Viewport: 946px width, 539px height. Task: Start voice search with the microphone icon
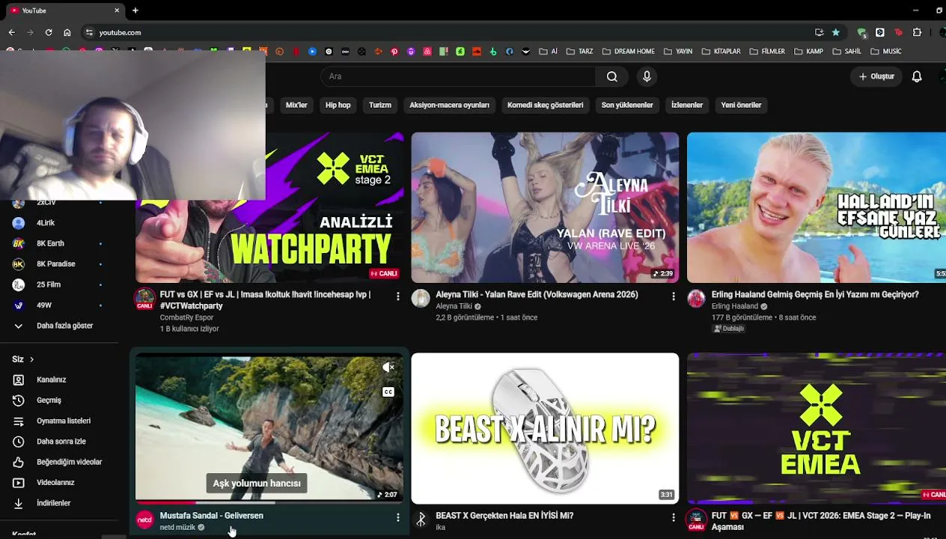647,76
